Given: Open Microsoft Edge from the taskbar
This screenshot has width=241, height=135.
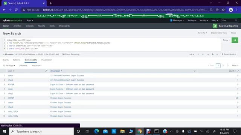Looking at the screenshot, I should [x=96, y=131].
